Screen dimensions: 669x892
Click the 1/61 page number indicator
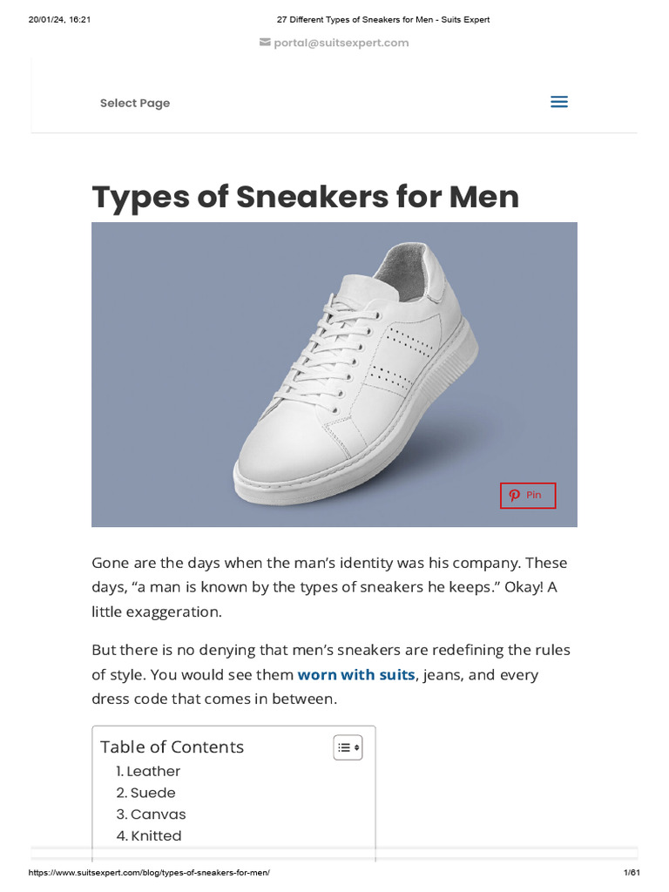click(632, 873)
